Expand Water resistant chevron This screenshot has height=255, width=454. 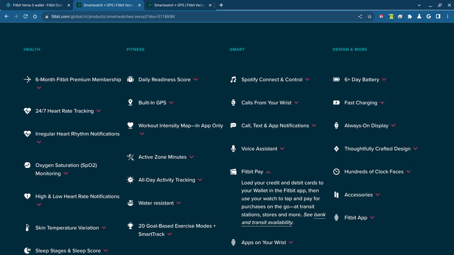tap(179, 203)
